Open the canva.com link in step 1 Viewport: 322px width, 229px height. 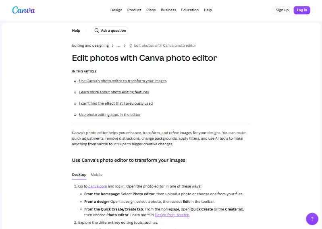[98, 186]
